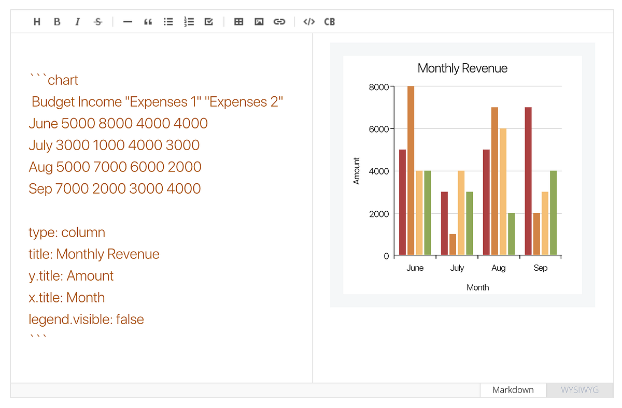Viewport: 622px width, 408px height.
Task: Apply Strikethrough formatting
Action: (x=98, y=22)
